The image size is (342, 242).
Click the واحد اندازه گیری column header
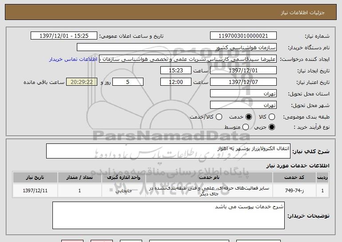pos(123,178)
